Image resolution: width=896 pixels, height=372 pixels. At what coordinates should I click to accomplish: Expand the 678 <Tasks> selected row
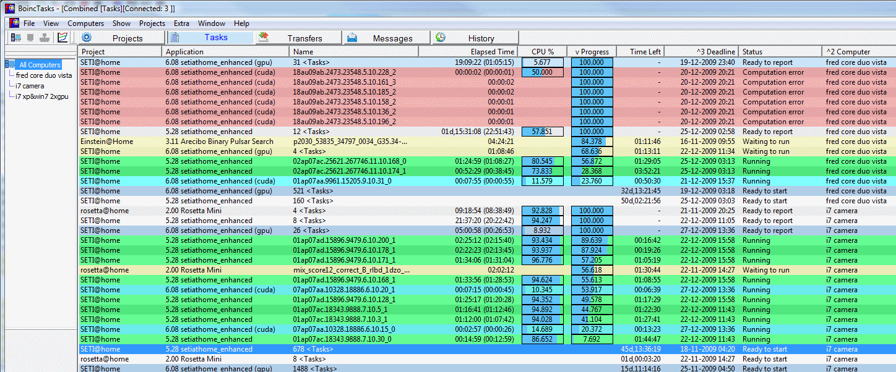pos(487,349)
